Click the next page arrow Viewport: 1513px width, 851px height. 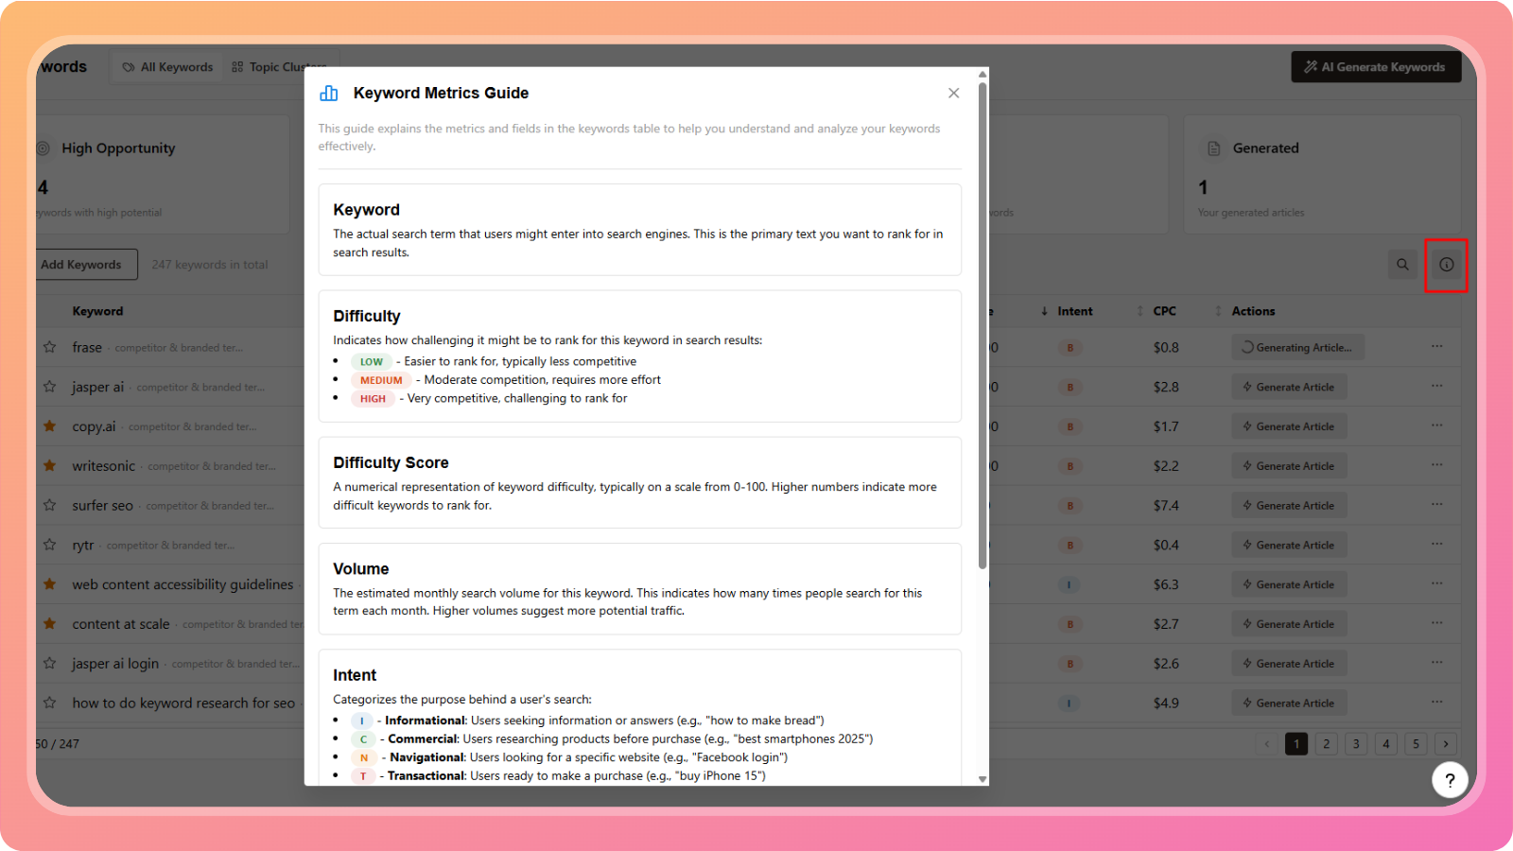tap(1446, 744)
